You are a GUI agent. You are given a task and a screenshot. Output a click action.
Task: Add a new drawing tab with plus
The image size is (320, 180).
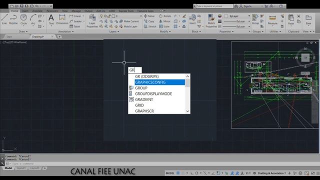click(59, 36)
